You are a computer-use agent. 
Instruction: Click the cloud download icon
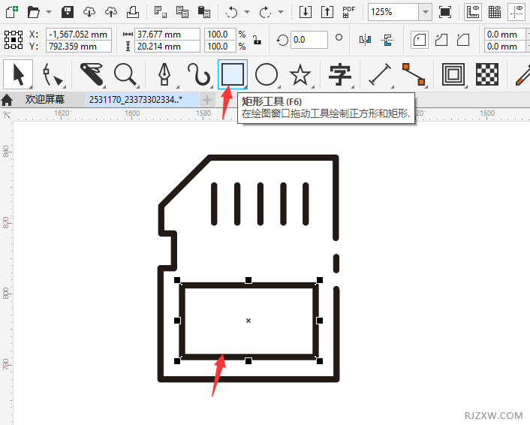coord(89,12)
